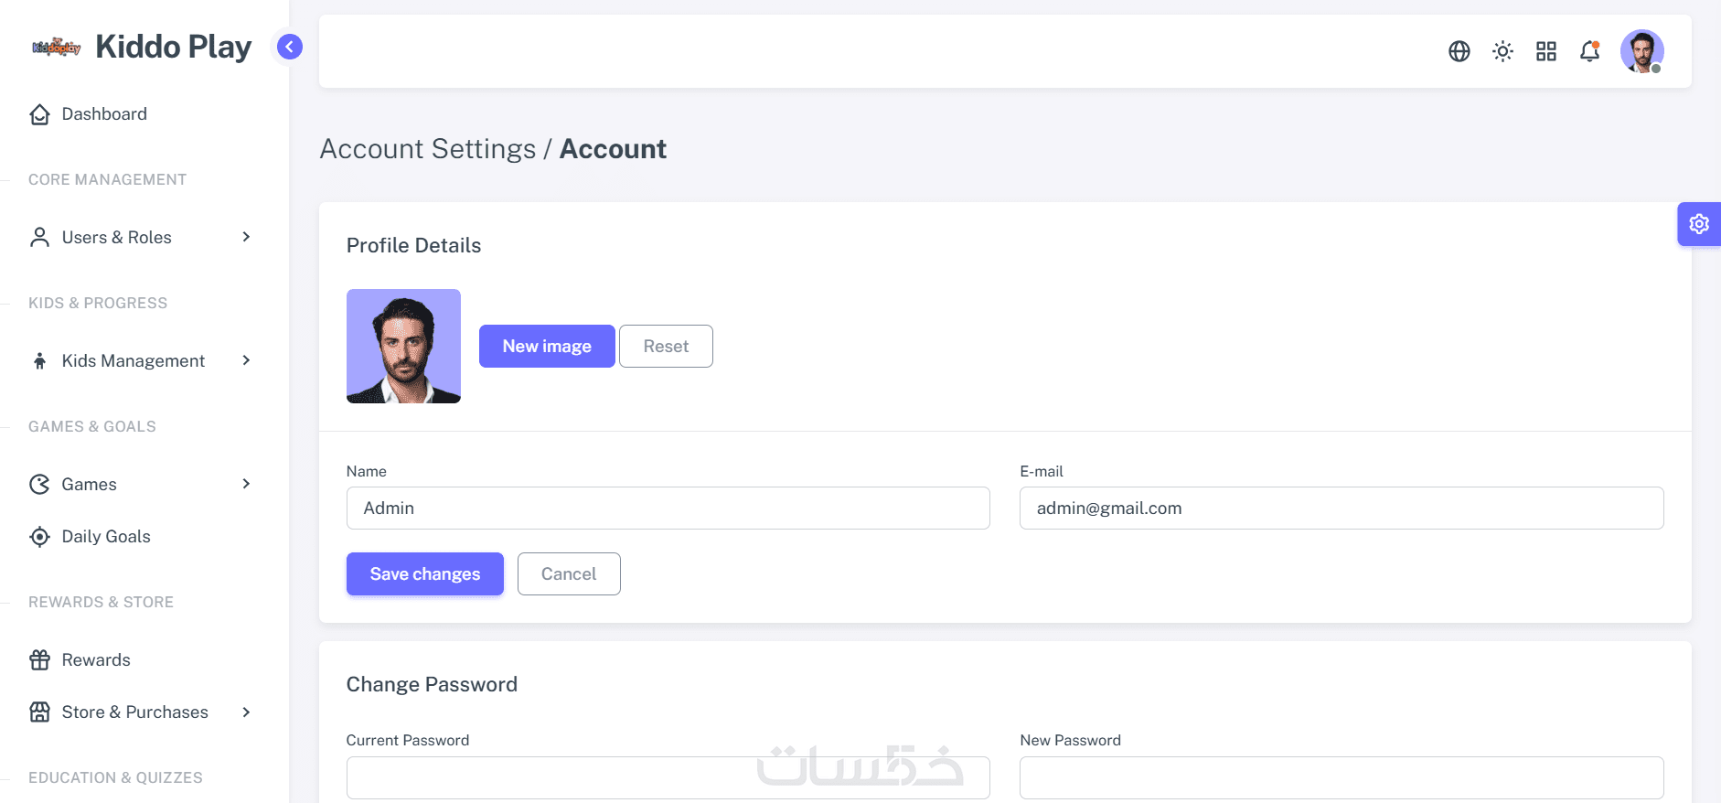Click the profile photo thumbnail

(403, 347)
